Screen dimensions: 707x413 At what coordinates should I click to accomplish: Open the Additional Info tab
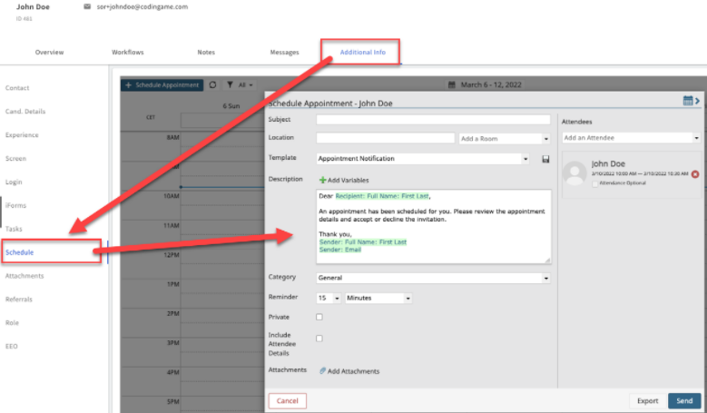362,53
